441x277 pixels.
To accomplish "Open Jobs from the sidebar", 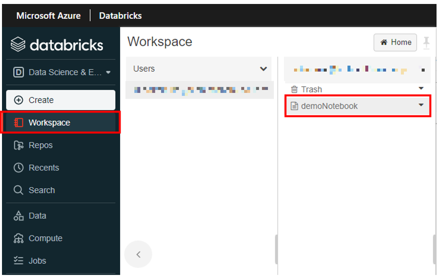I will pyautogui.click(x=61, y=261).
